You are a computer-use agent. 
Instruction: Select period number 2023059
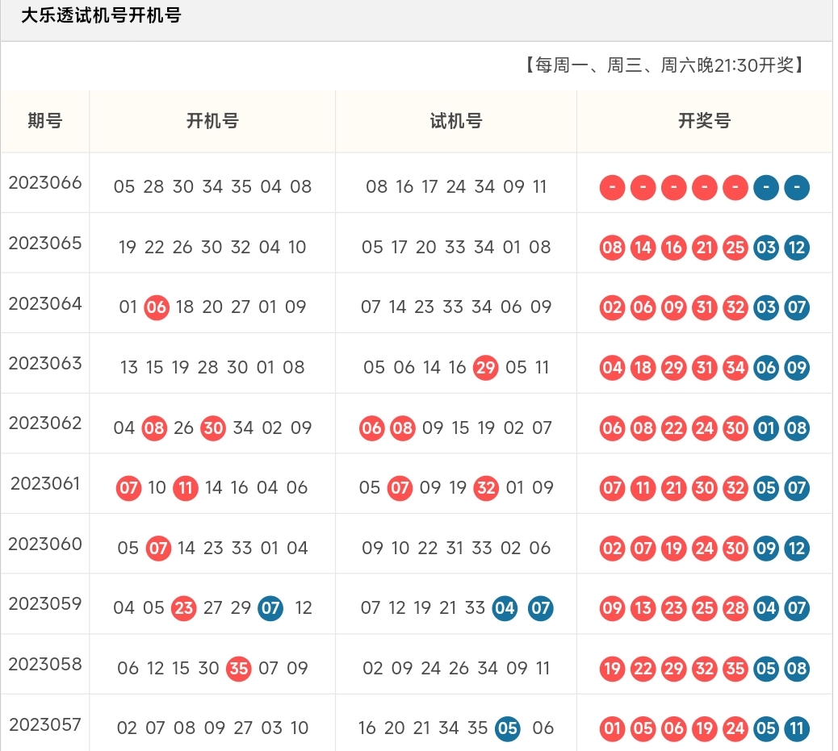45,603
